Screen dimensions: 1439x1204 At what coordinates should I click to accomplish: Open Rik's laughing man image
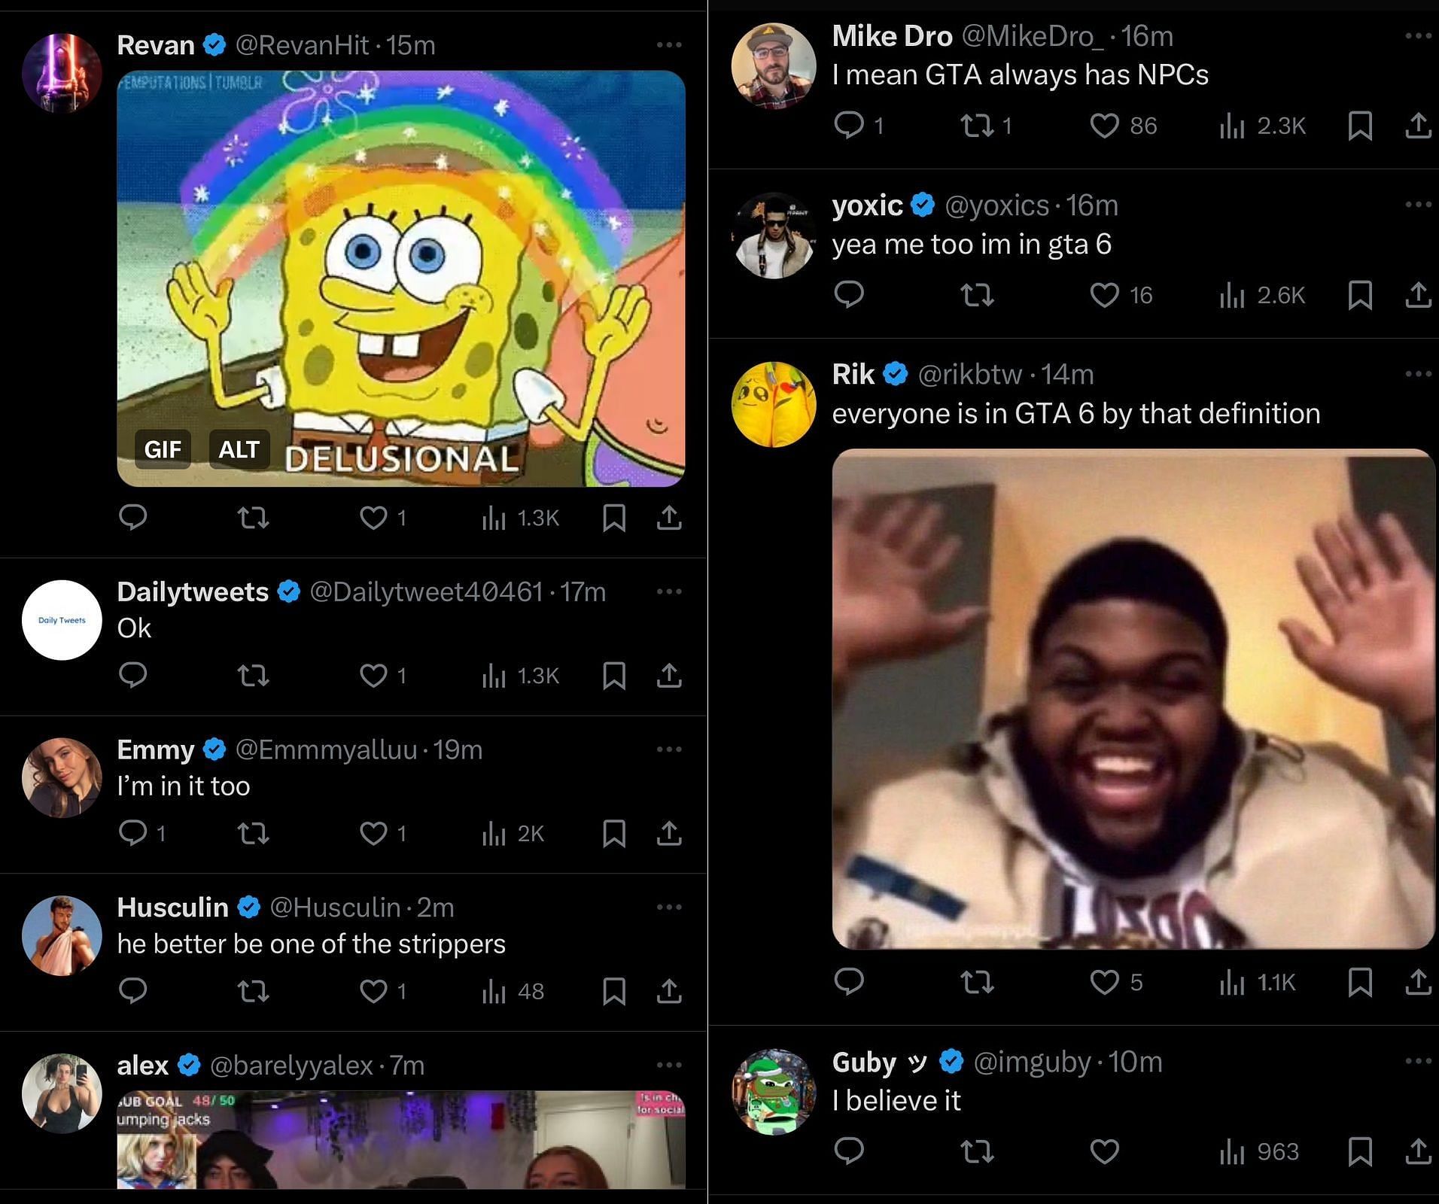click(x=1133, y=698)
